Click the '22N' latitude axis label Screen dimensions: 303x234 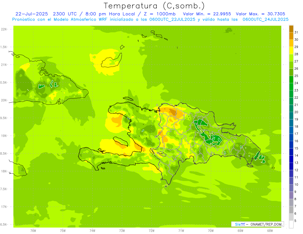point(4,29)
